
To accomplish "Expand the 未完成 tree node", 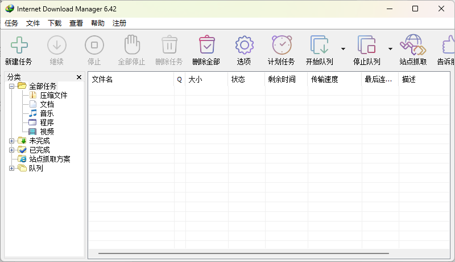I will tap(12, 141).
